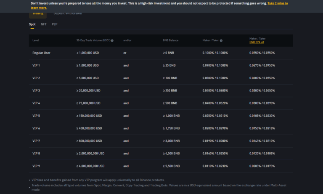Viewport: 323px width, 194px height.
Task: Select the 'VIP 9' level cell
Action: pyautogui.click(x=36, y=166)
